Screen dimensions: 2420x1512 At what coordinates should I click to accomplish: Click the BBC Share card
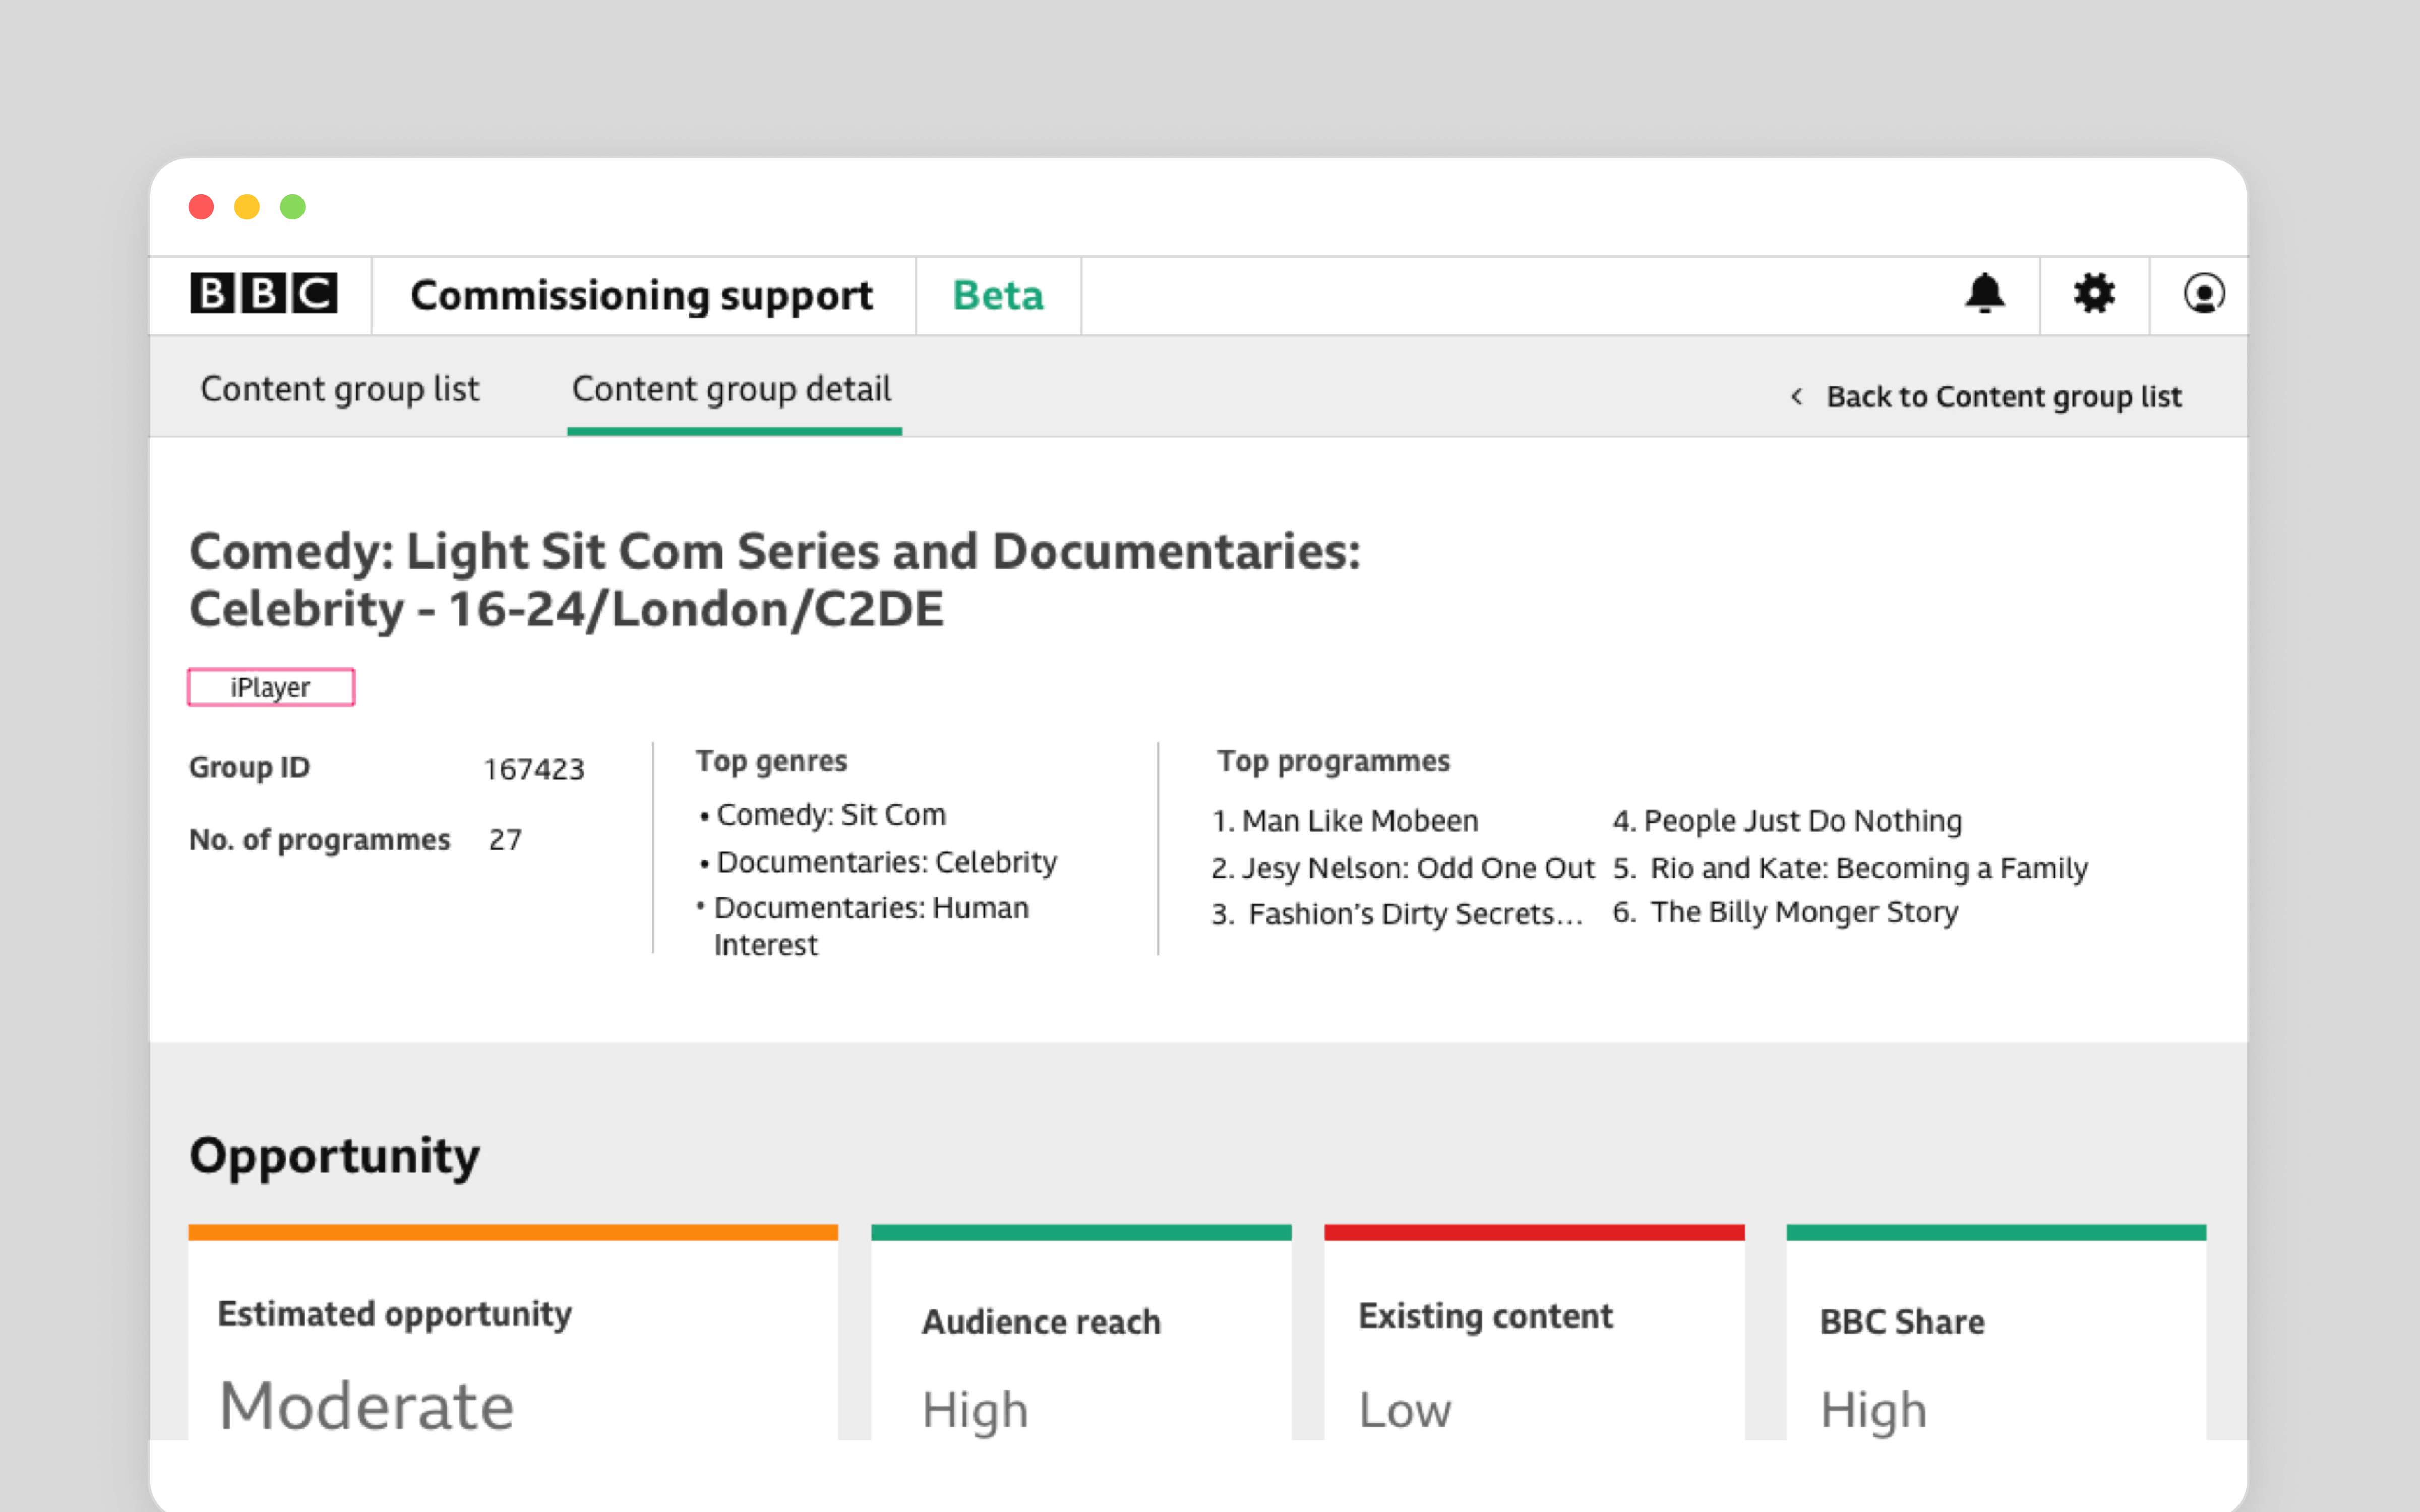click(x=1996, y=1332)
